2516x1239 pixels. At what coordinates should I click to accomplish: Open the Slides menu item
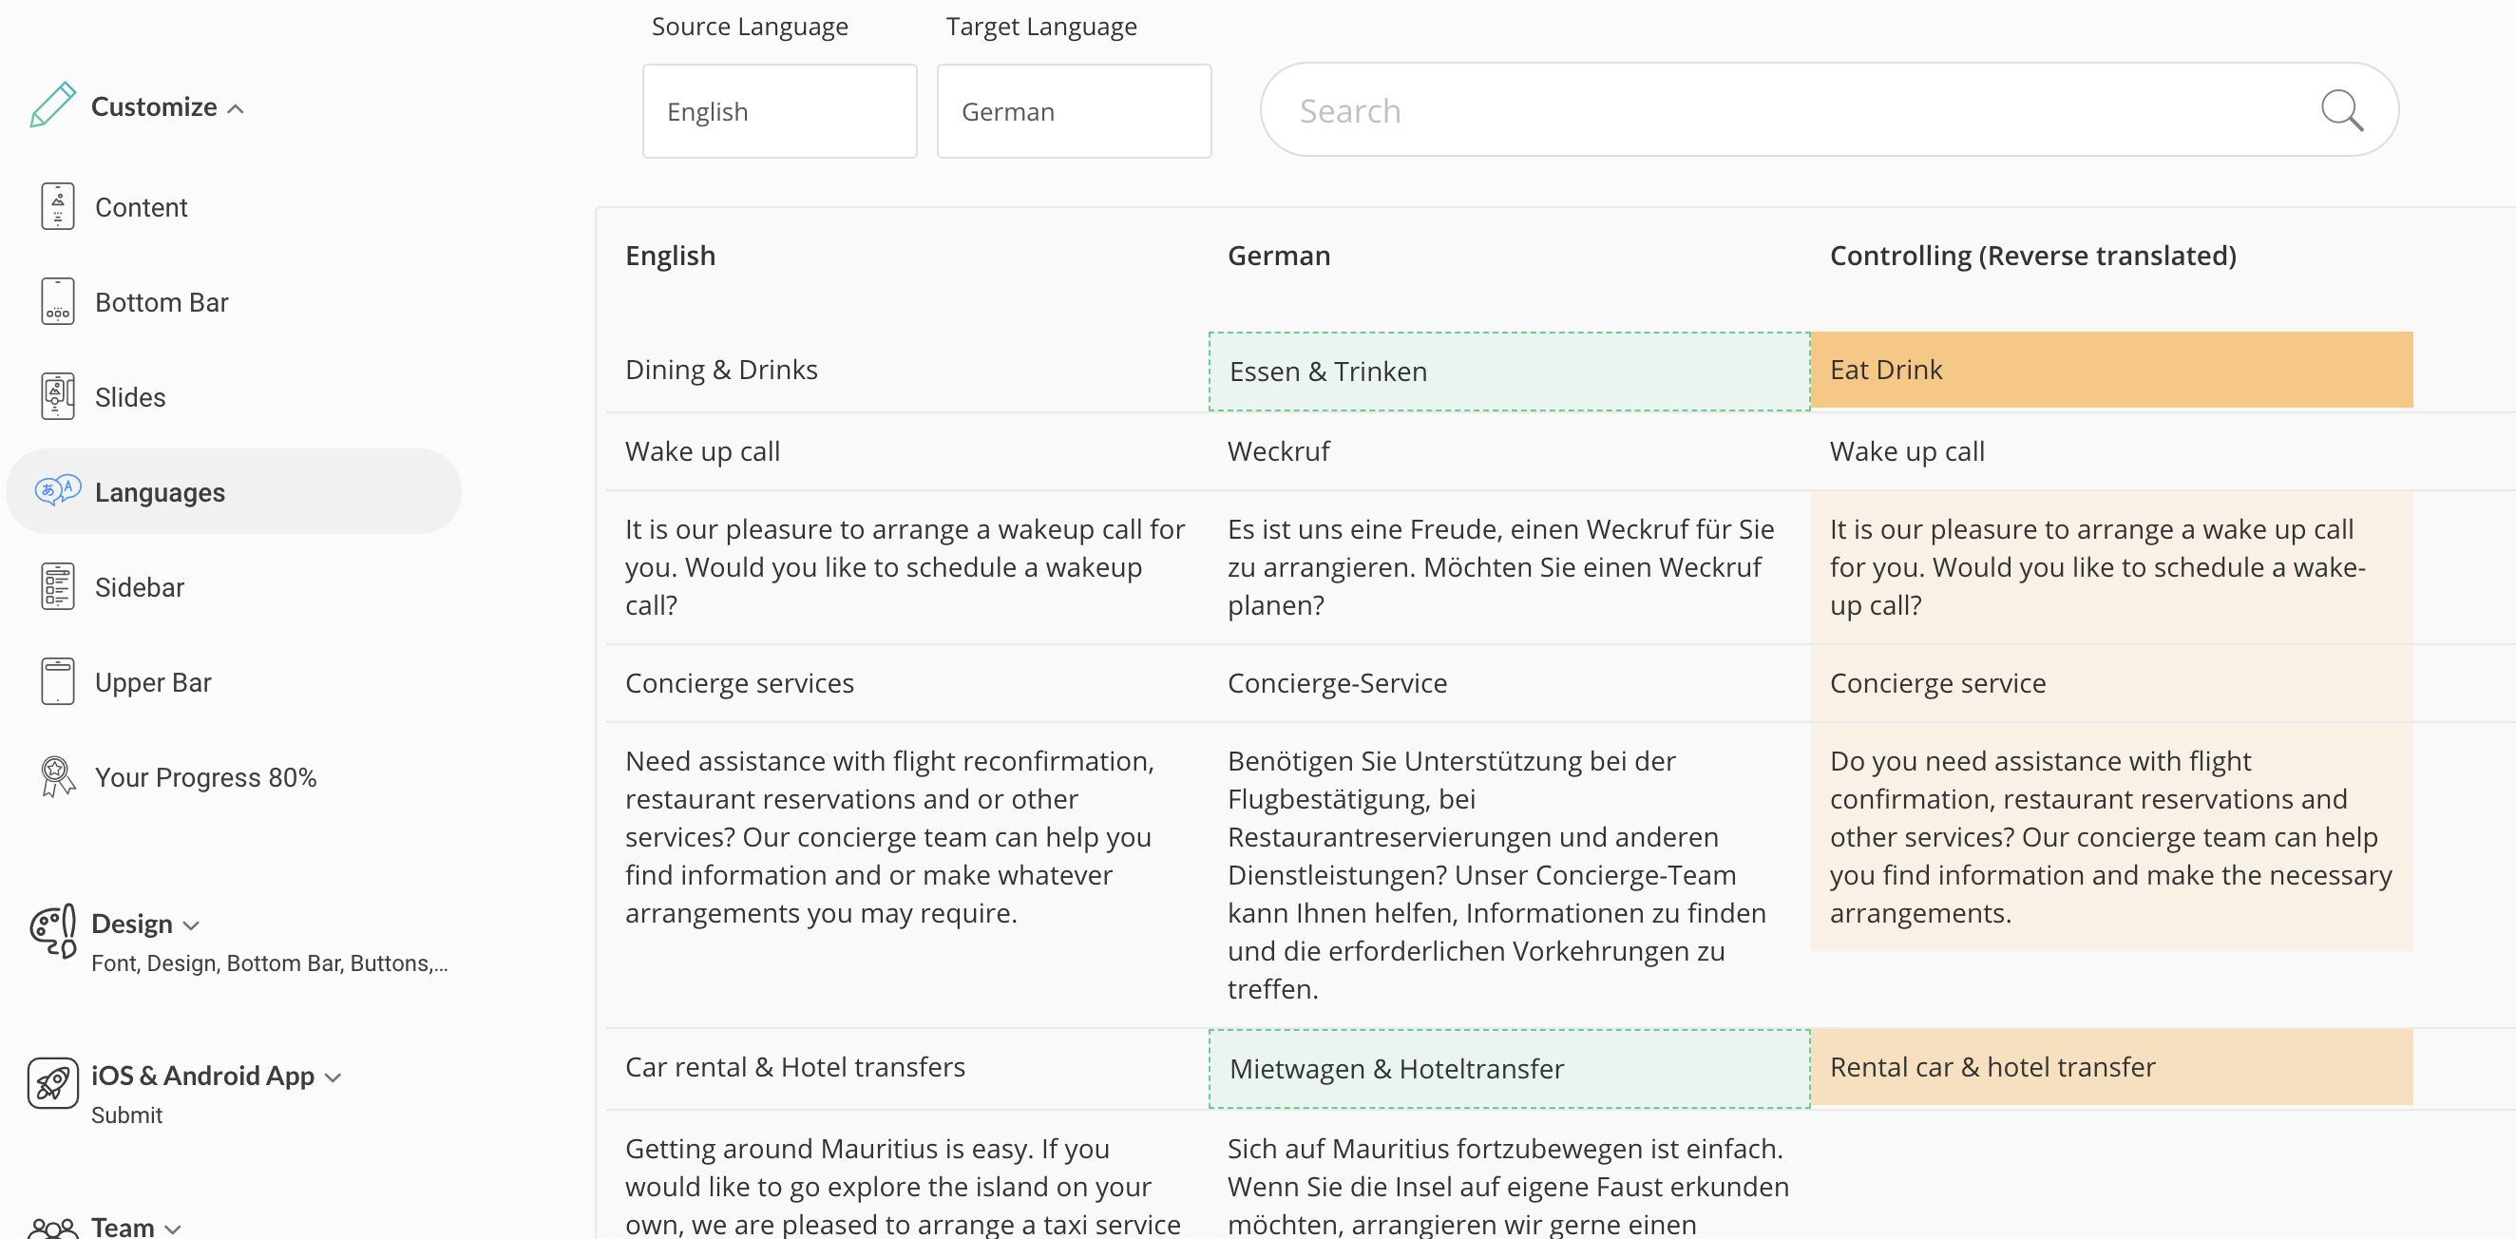click(130, 396)
